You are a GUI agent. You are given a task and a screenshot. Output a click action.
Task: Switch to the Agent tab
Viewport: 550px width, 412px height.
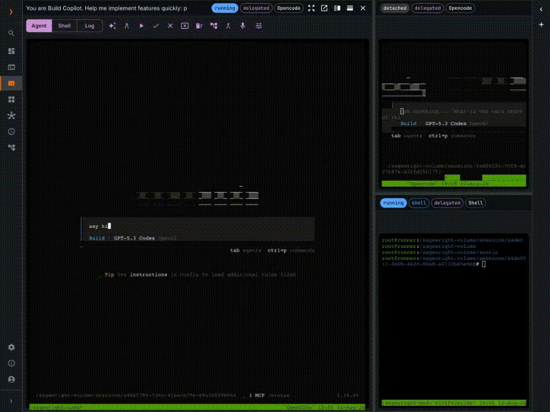[39, 26]
